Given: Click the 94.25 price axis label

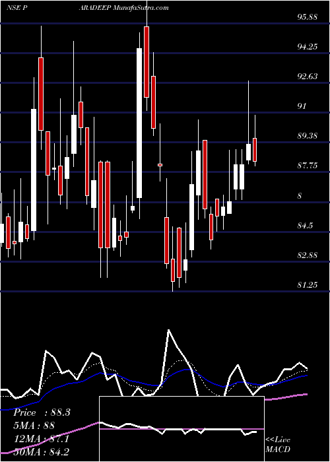Looking at the screenshot, I should (308, 47).
